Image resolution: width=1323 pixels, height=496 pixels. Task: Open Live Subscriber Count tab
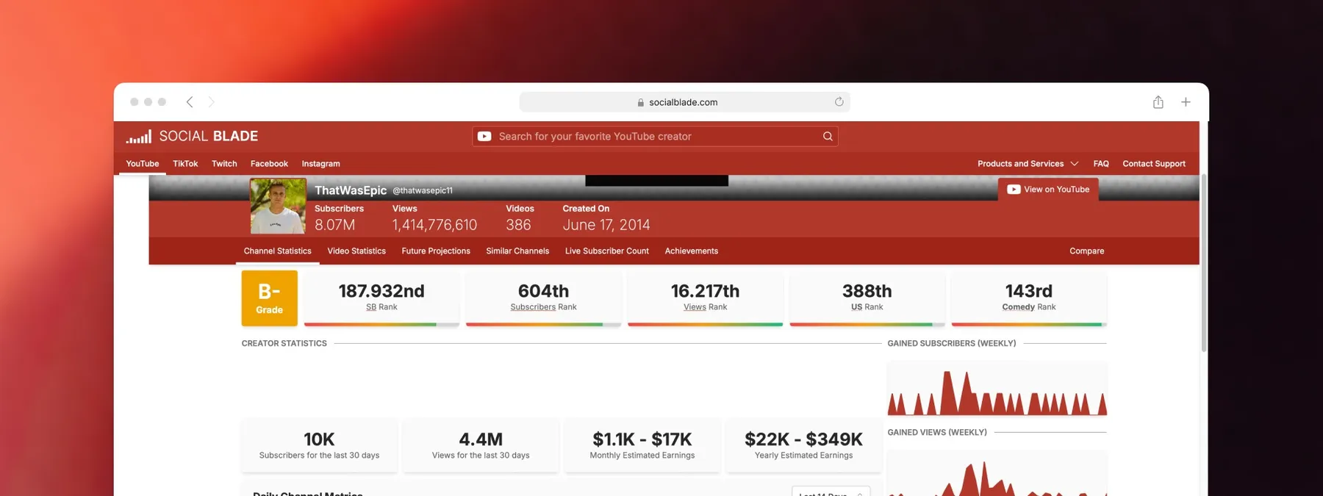607,251
